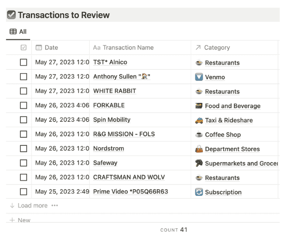The height and width of the screenshot is (236, 283).
Task: Open the Spin Mobility transaction page
Action: click(112, 120)
